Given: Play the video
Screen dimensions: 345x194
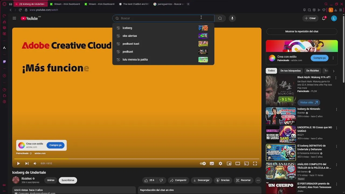Looking at the screenshot, I should [x=18, y=164].
